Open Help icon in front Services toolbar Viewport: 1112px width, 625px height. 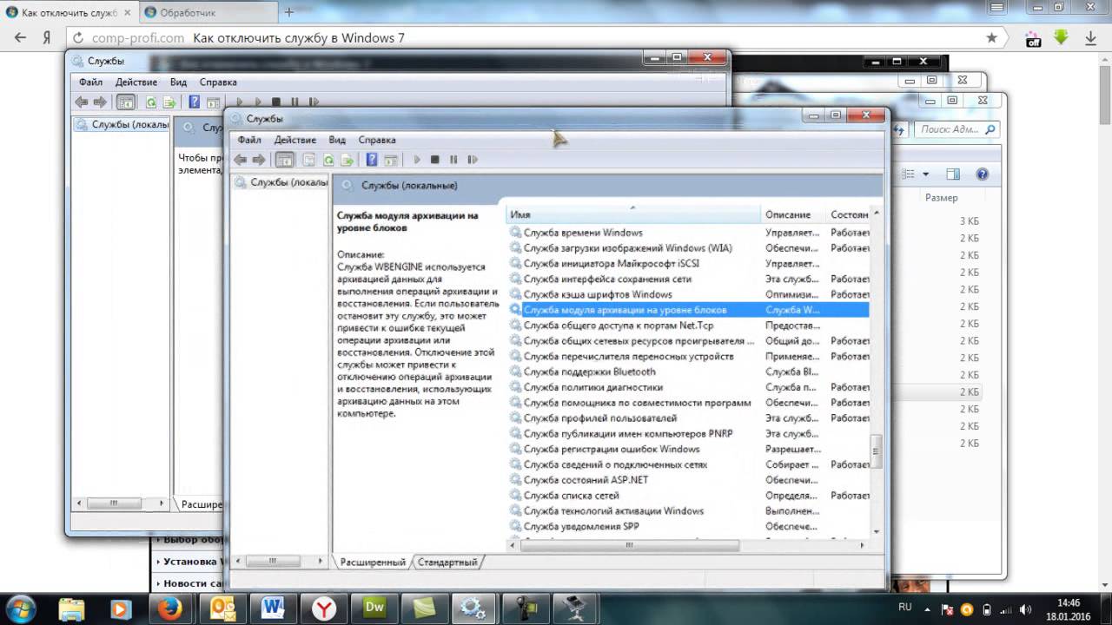click(x=372, y=160)
